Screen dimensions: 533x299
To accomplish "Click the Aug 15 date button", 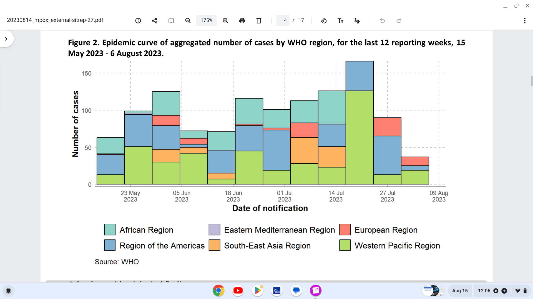I will point(460,291).
